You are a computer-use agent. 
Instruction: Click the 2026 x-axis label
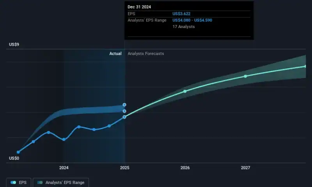[x=185, y=168]
